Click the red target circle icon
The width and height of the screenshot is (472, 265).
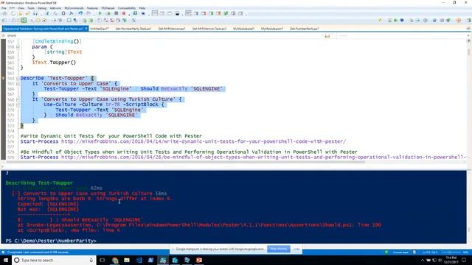coord(459,21)
